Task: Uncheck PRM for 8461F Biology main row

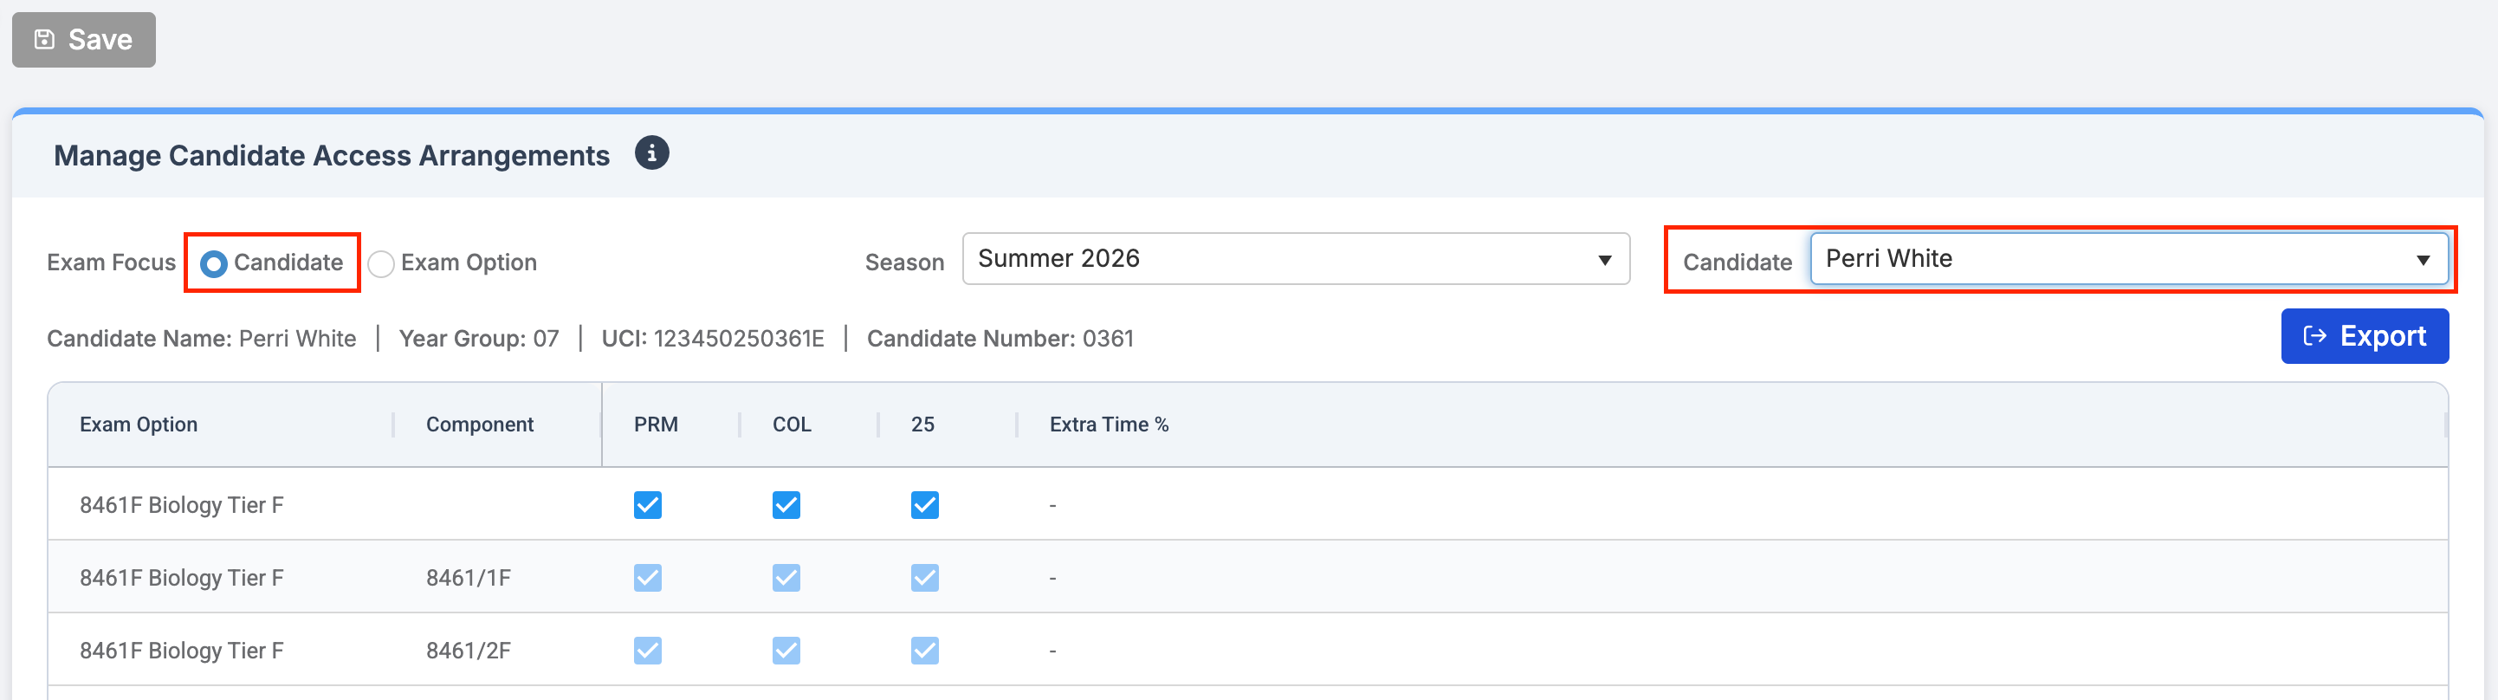Action: 648,505
